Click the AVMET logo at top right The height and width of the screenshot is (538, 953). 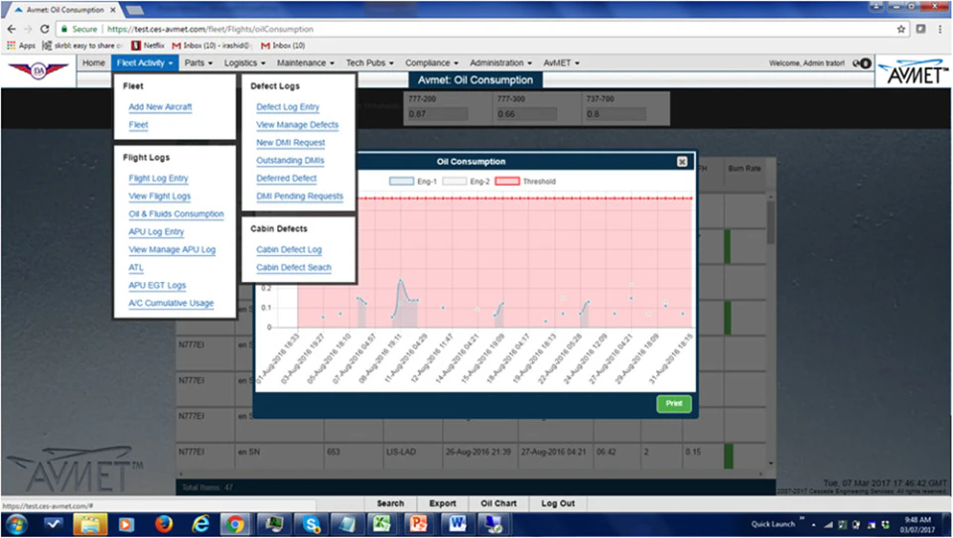[x=913, y=71]
